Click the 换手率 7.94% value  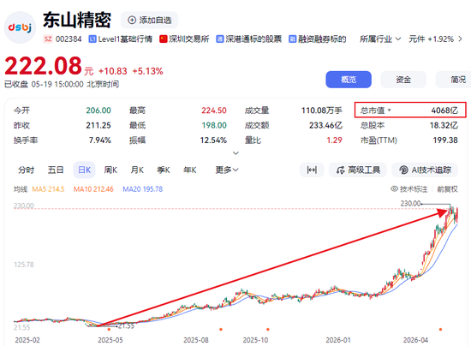pos(100,140)
